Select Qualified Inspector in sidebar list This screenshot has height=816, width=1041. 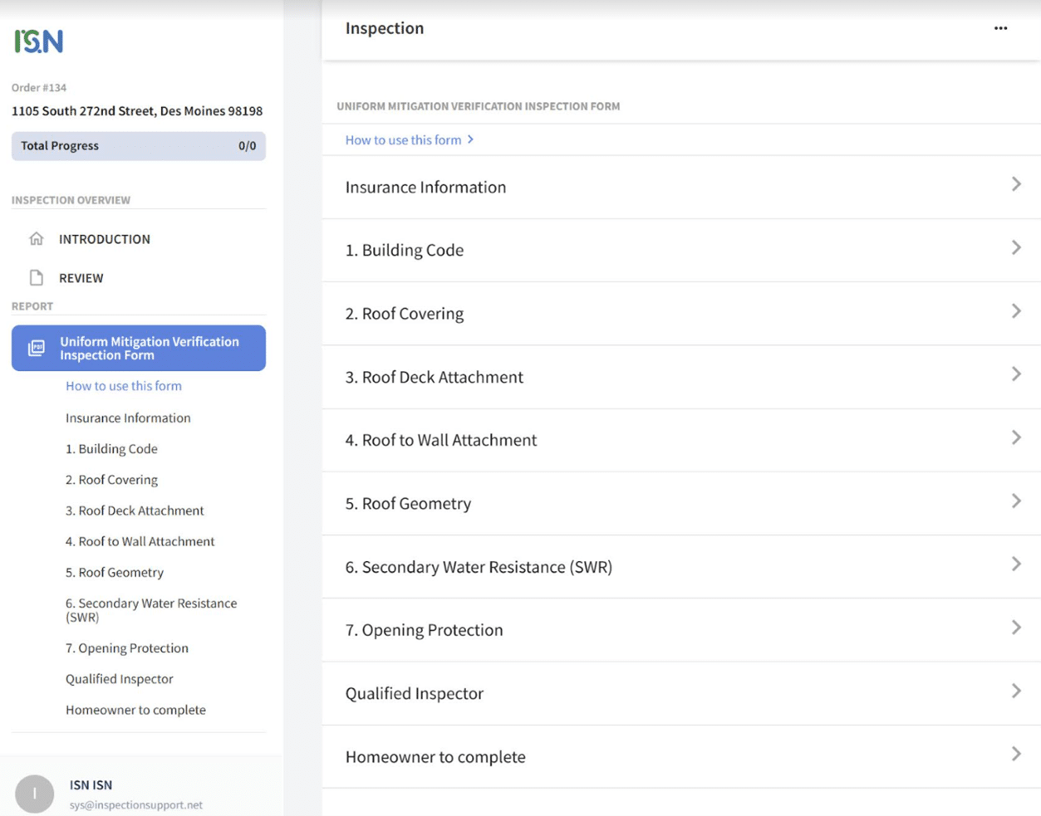[120, 679]
